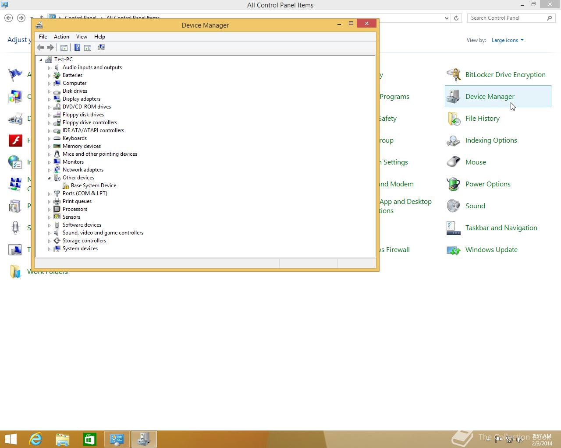
Task: Click the Control Panel refresh button
Action: click(456, 18)
